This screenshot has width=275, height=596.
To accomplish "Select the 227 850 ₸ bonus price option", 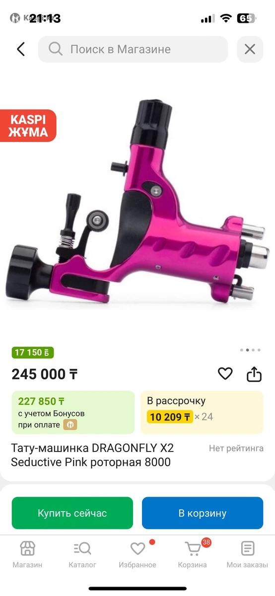I will point(73,412).
